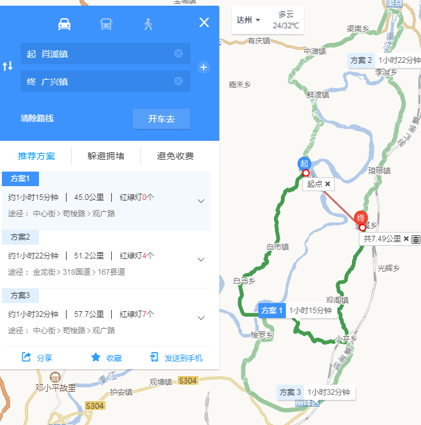This screenshot has width=421, height=425.
Task: Expand 方案2 route details chevron
Action: tap(201, 260)
